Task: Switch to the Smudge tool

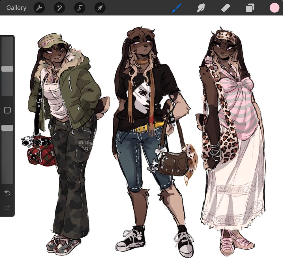Action: click(201, 8)
